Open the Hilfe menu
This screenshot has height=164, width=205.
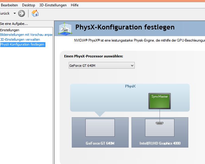[x=75, y=5]
